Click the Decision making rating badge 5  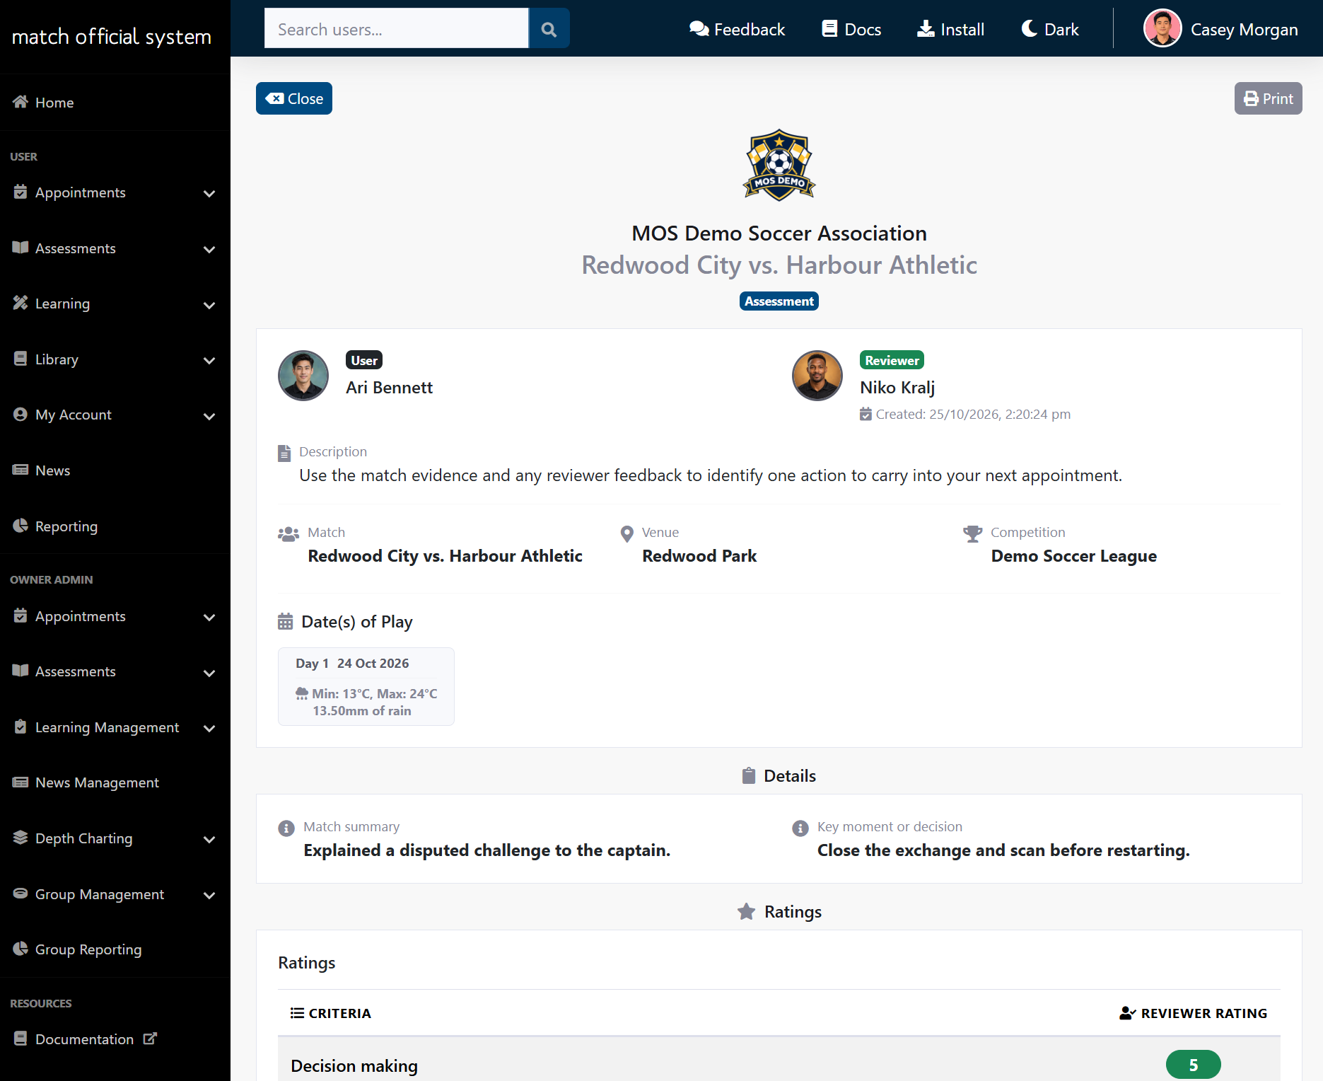click(1194, 1065)
